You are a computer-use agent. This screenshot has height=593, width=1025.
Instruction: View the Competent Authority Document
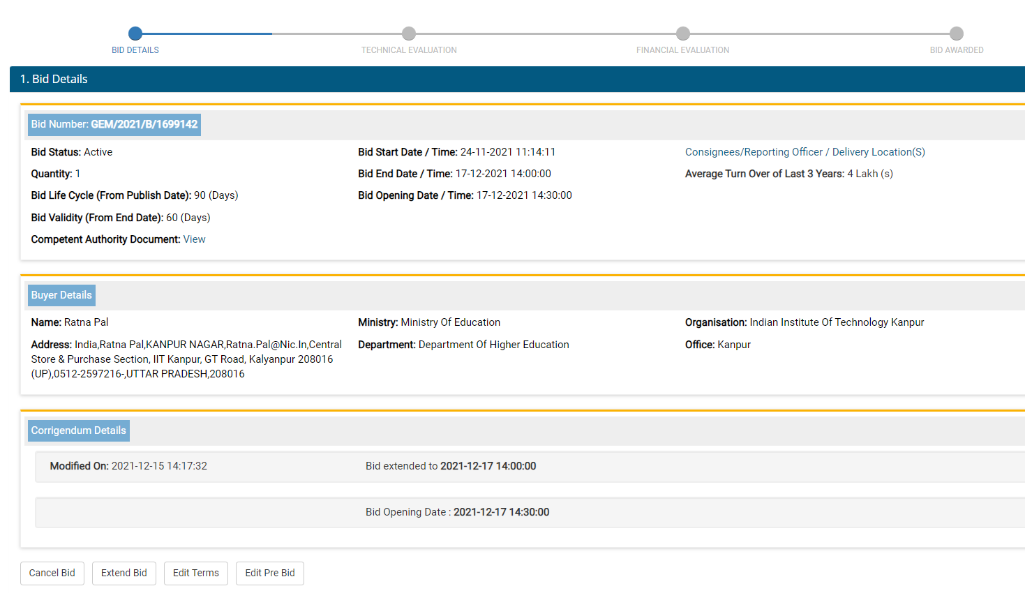pos(194,239)
